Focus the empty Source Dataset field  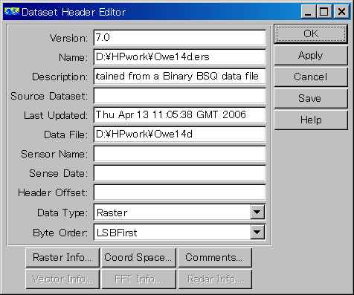coord(179,96)
